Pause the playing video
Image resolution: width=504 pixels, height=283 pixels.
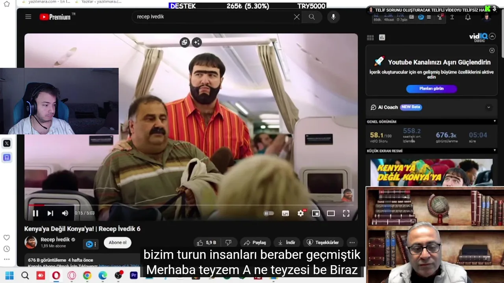coord(35,213)
